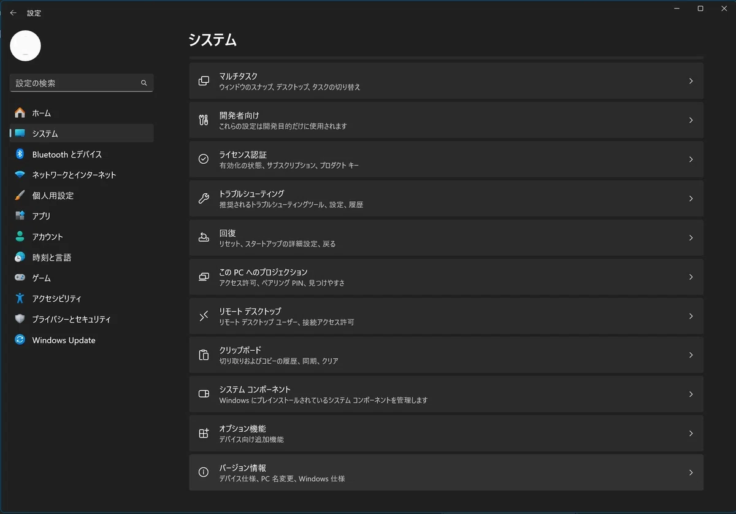This screenshot has height=514, width=736.
Task: Open the システム コンポーネント settings row
Action: pyautogui.click(x=446, y=394)
